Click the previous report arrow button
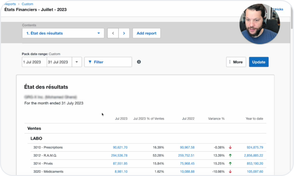294x176 pixels. point(113,33)
